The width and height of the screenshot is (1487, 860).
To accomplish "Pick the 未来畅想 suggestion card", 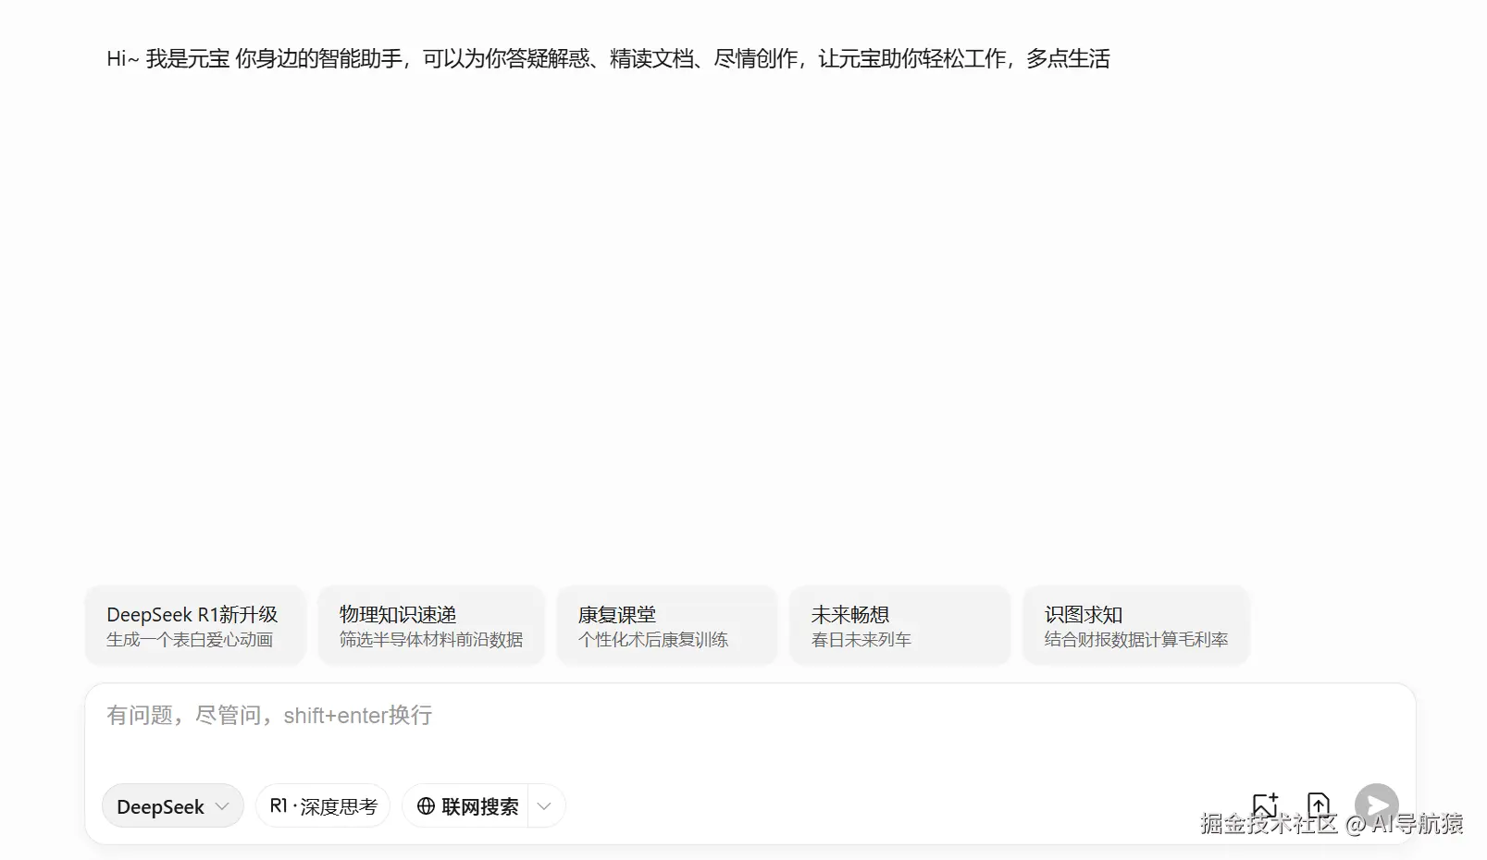I will (899, 625).
